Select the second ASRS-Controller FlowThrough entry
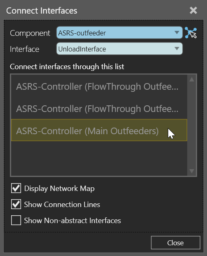 (x=99, y=109)
